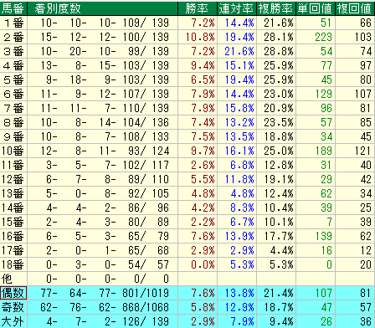This screenshot has height=328, width=375.
Task: Select the 16番 row label
Action: 13,236
